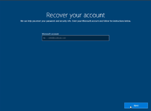Screen dimensions: 151x111
Task: Focus the Microsoft account input field
Action: (75, 38)
